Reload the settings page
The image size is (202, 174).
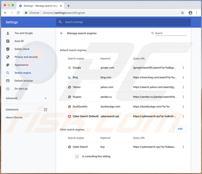coord(18,13)
